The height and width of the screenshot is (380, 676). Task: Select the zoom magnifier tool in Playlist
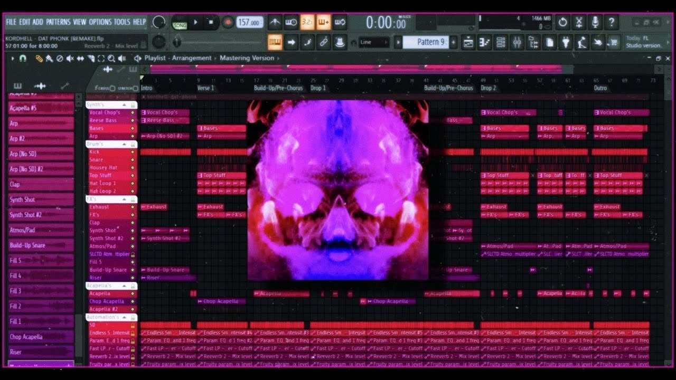111,59
